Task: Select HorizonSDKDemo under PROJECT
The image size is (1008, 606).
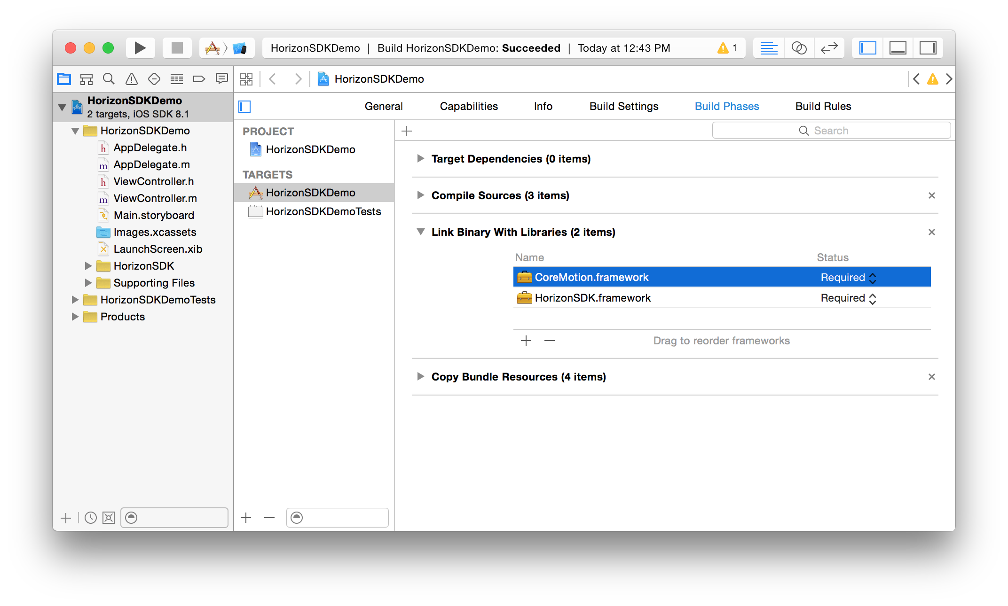Action: click(x=310, y=149)
